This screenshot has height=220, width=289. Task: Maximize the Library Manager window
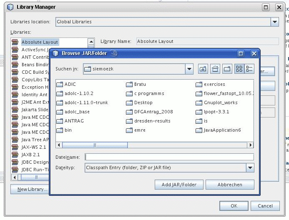point(266,7)
